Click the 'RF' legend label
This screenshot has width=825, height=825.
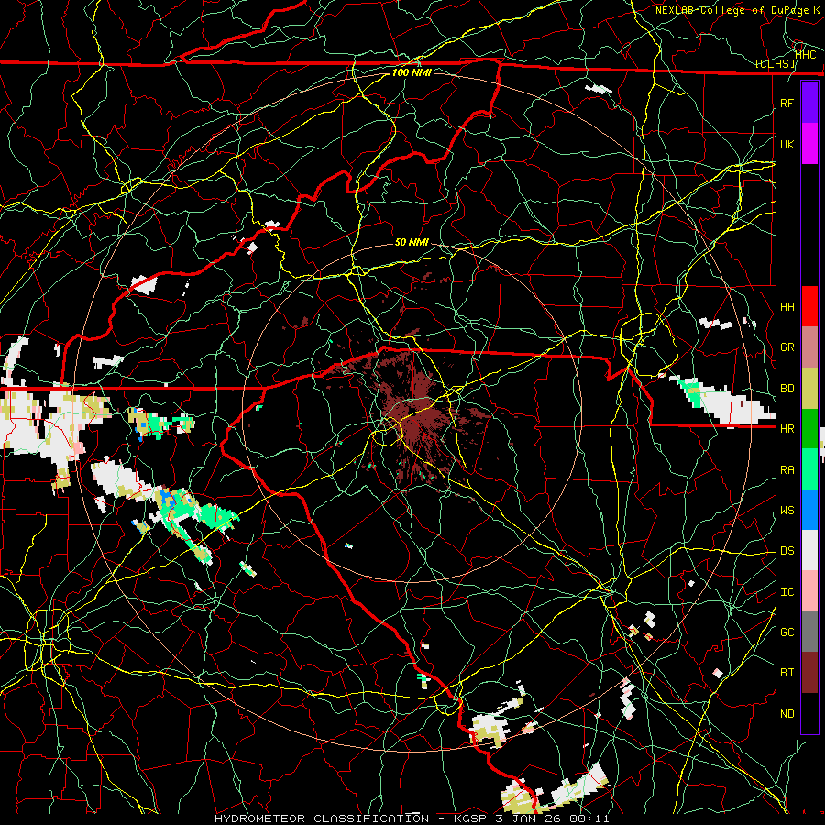786,103
